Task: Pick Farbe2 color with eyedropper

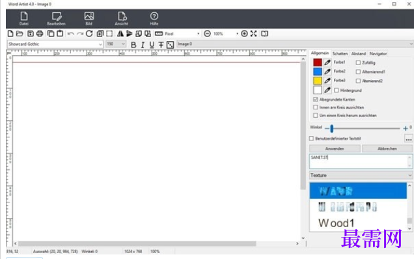Action: click(327, 72)
